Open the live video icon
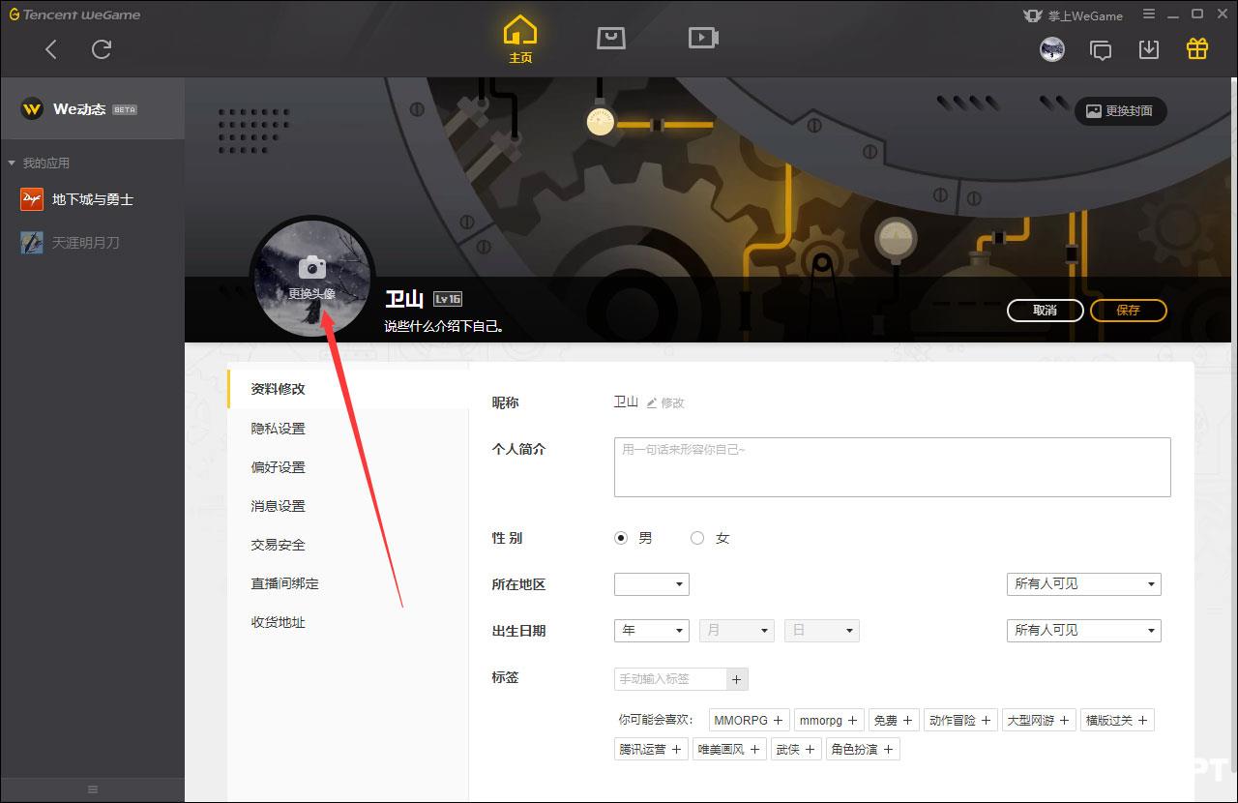The image size is (1238, 803). tap(703, 38)
